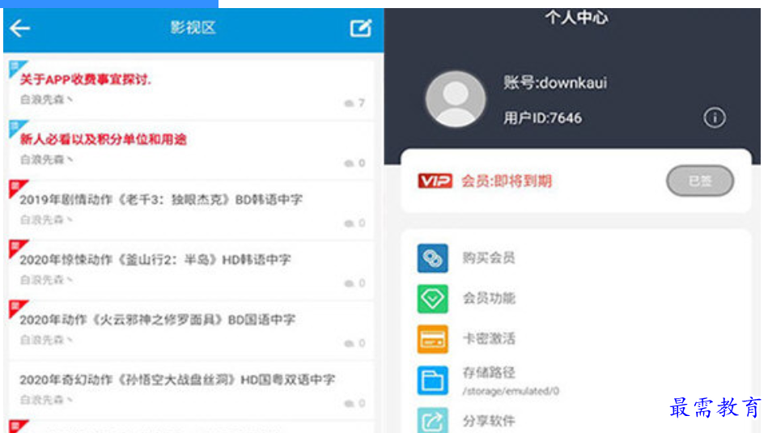Tap the orange 卡密激活 card icon
This screenshot has width=768, height=433.
pos(432,339)
